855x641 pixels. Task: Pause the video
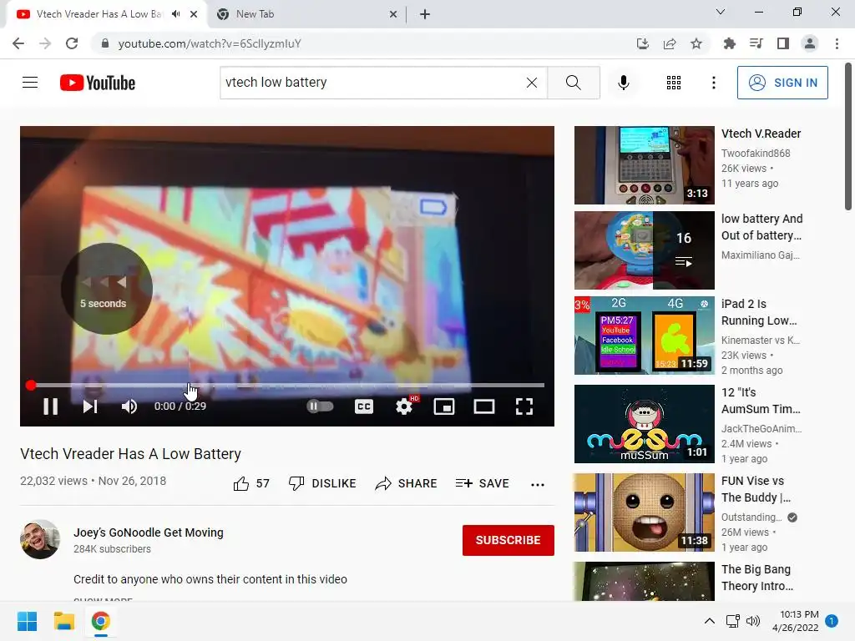(50, 406)
